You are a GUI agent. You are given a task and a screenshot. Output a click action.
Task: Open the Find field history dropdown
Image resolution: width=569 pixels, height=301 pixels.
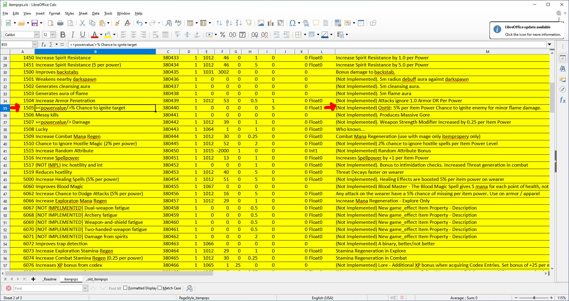tap(85, 288)
